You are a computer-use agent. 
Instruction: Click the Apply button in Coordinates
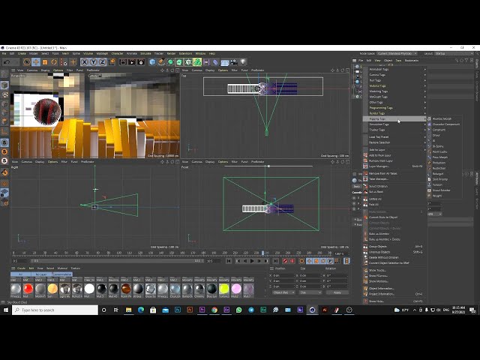coord(337,292)
